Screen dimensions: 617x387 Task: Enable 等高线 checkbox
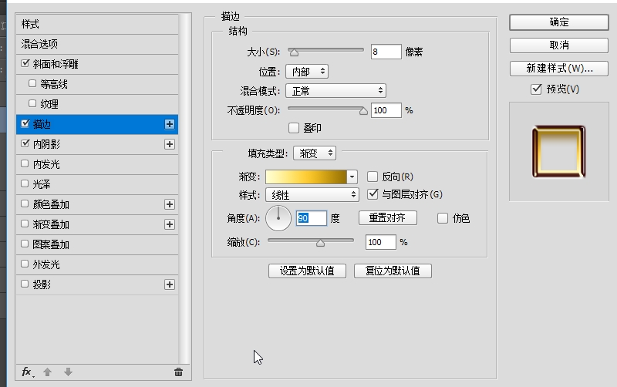[x=32, y=83]
